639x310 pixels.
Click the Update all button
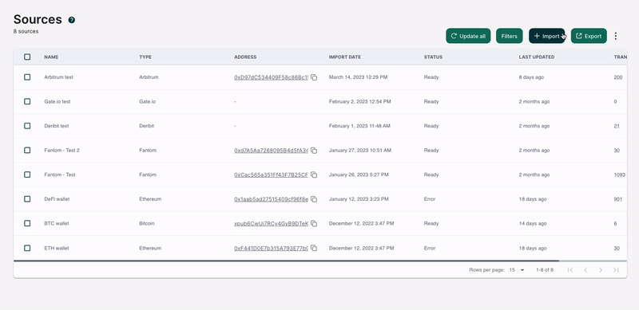click(468, 36)
